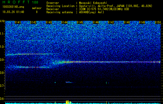Image resolution: width=163 pixels, height=104 pixels.
Task: Click the 0149 time marker
Action: point(142,22)
